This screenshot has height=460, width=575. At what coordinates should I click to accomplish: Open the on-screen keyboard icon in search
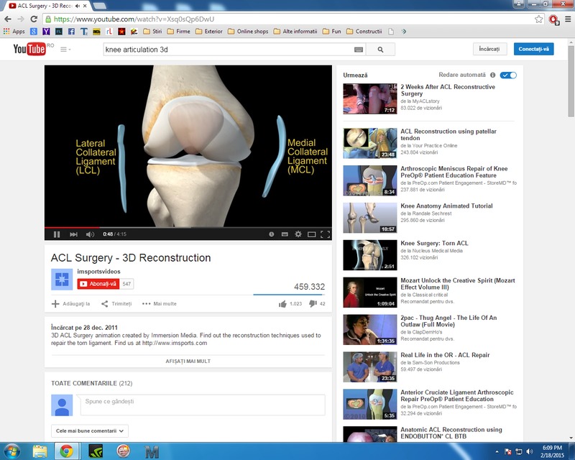[359, 50]
